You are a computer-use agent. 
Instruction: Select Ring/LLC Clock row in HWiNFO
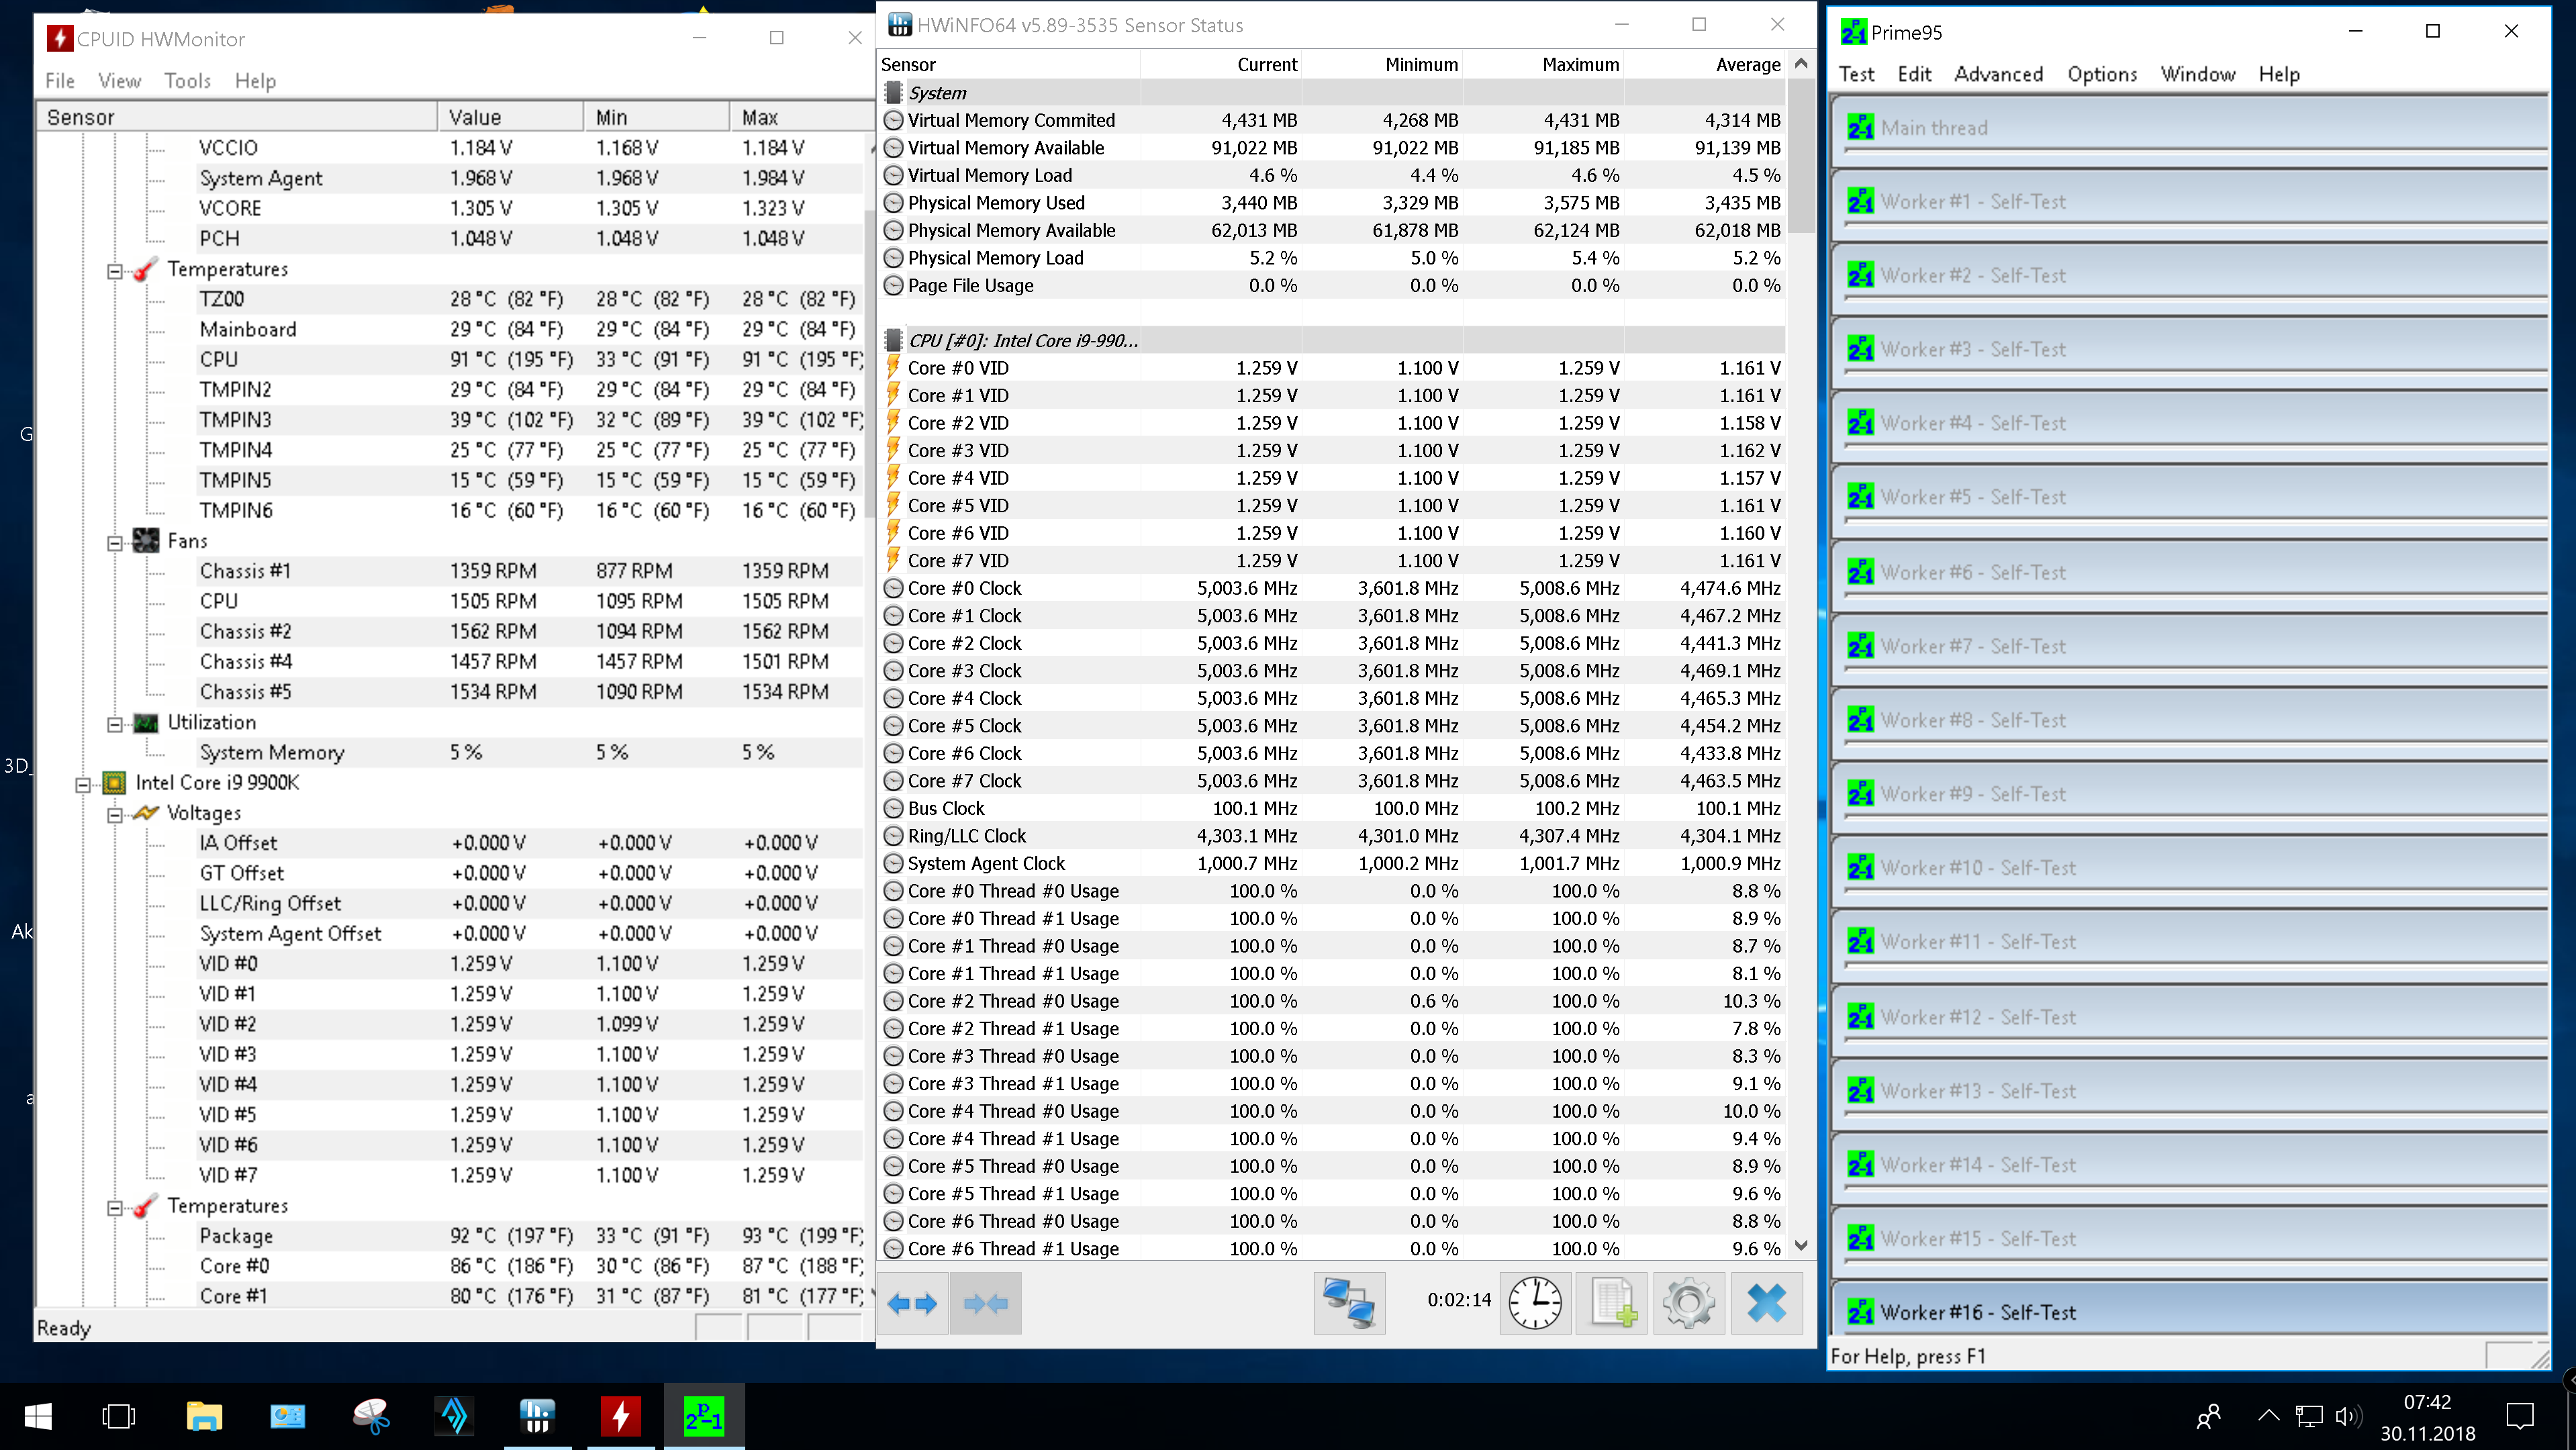(x=1333, y=836)
